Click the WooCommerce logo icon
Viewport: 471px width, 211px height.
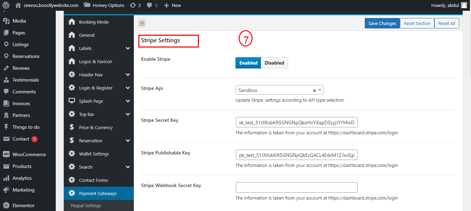point(6,154)
